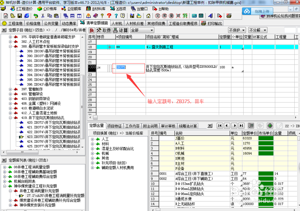Expand the 材料 node in 项目换算 tree
The image size is (300, 211).
[92, 144]
